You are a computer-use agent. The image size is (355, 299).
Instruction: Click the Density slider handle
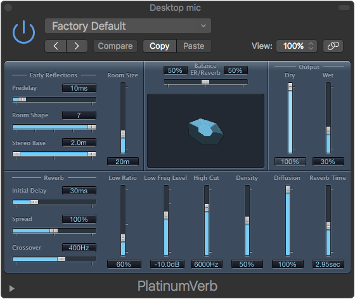coord(247,220)
